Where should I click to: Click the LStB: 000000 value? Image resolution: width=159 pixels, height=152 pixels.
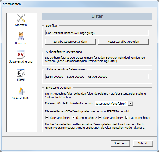55,77
